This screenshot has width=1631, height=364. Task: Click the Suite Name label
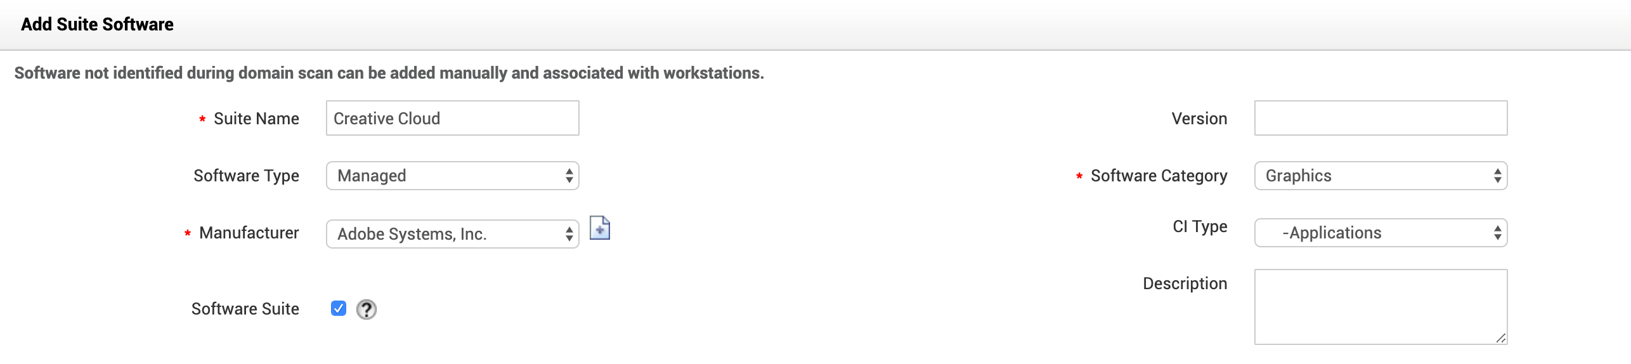tap(256, 119)
